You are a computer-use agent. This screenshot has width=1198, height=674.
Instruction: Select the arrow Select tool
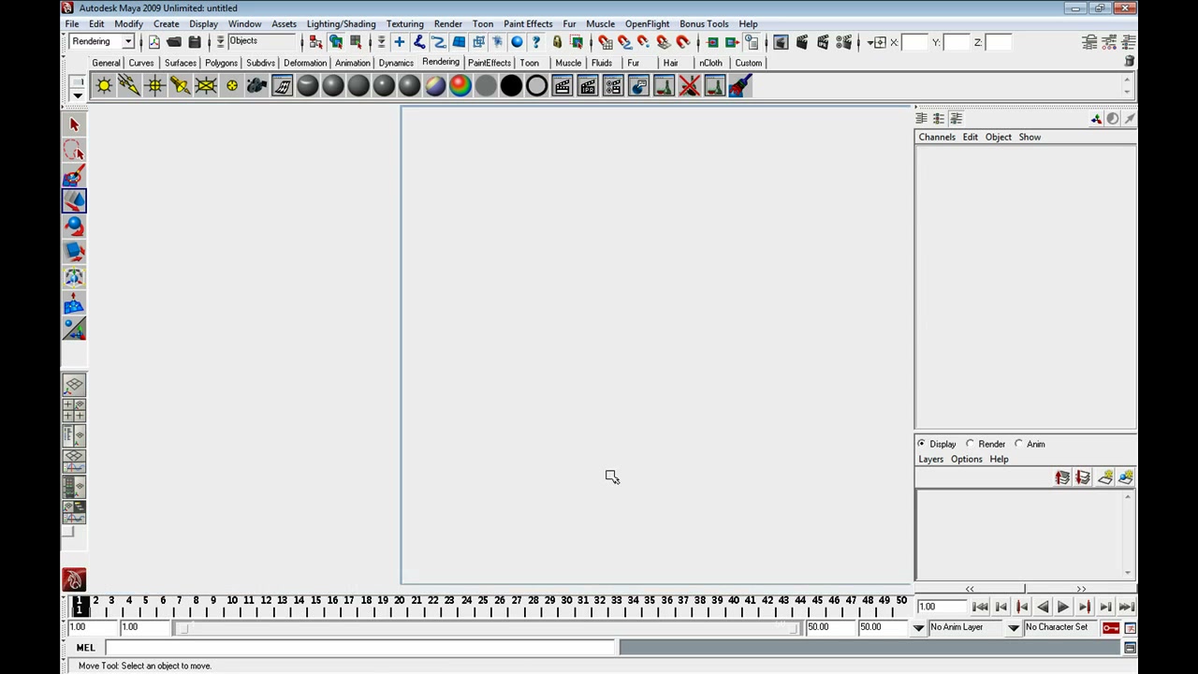[74, 125]
